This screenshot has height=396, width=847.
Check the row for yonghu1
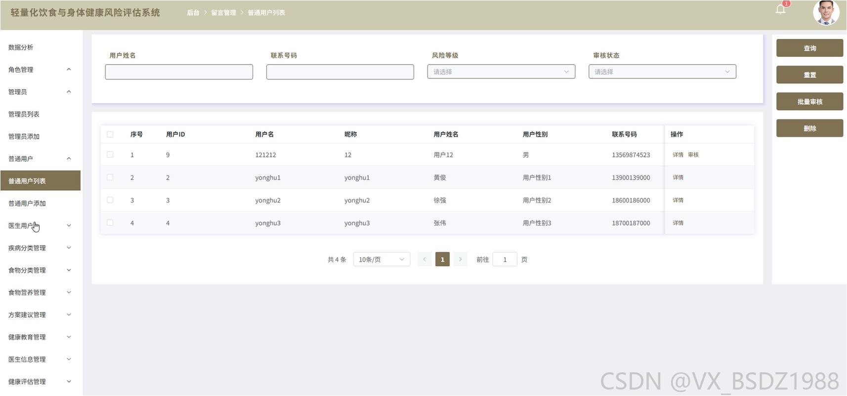coord(110,177)
